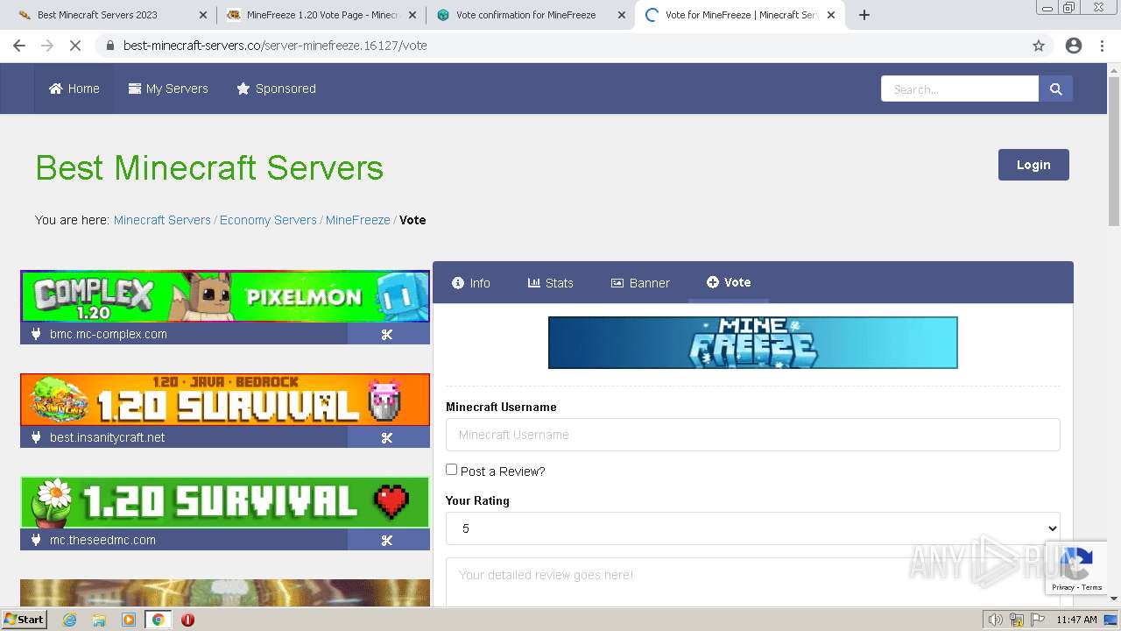This screenshot has height=631, width=1121.
Task: Close the MineFreeze 1.20 Vote Page tab
Action: point(412,15)
